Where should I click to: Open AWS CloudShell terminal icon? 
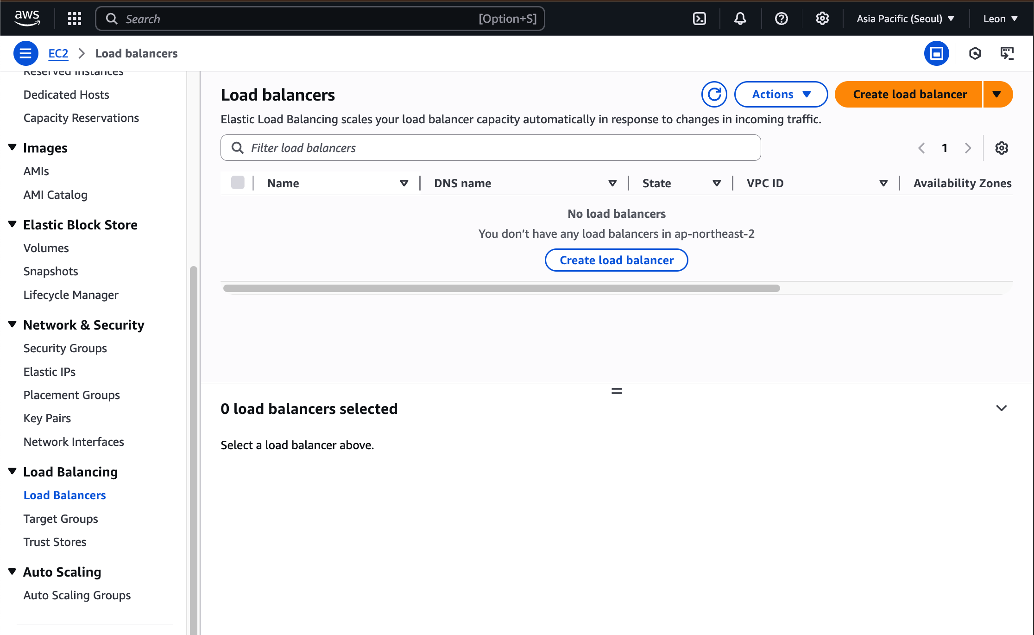(x=699, y=19)
